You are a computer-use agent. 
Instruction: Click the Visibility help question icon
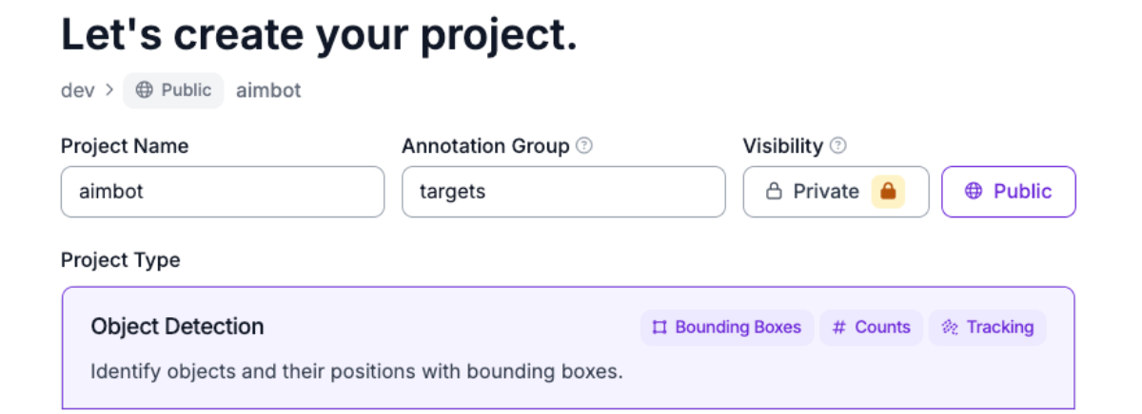pos(837,146)
